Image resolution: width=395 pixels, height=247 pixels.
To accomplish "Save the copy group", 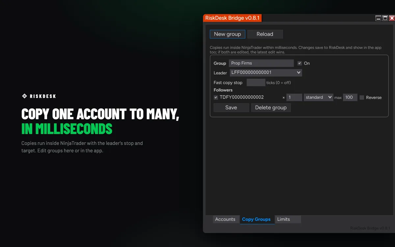I will (231, 108).
